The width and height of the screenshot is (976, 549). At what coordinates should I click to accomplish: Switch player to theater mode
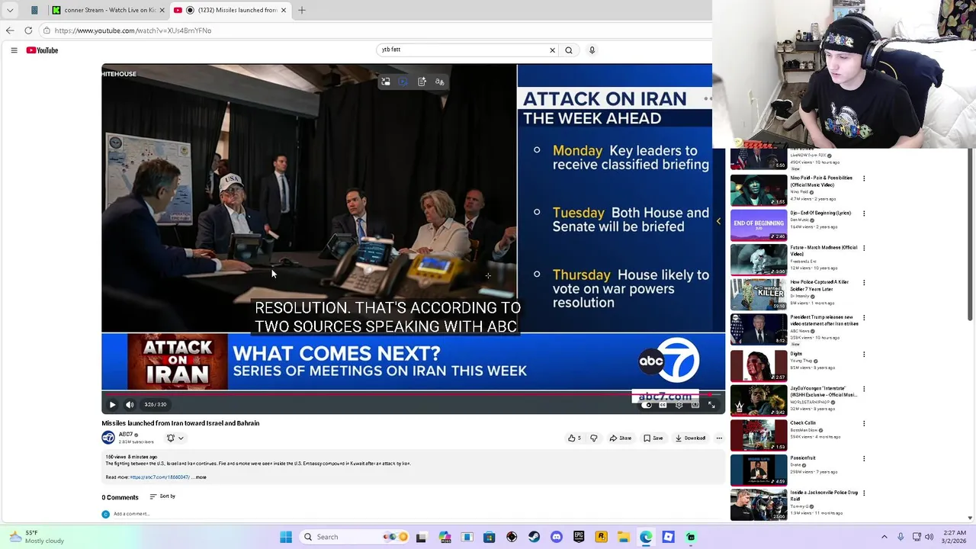[695, 405]
